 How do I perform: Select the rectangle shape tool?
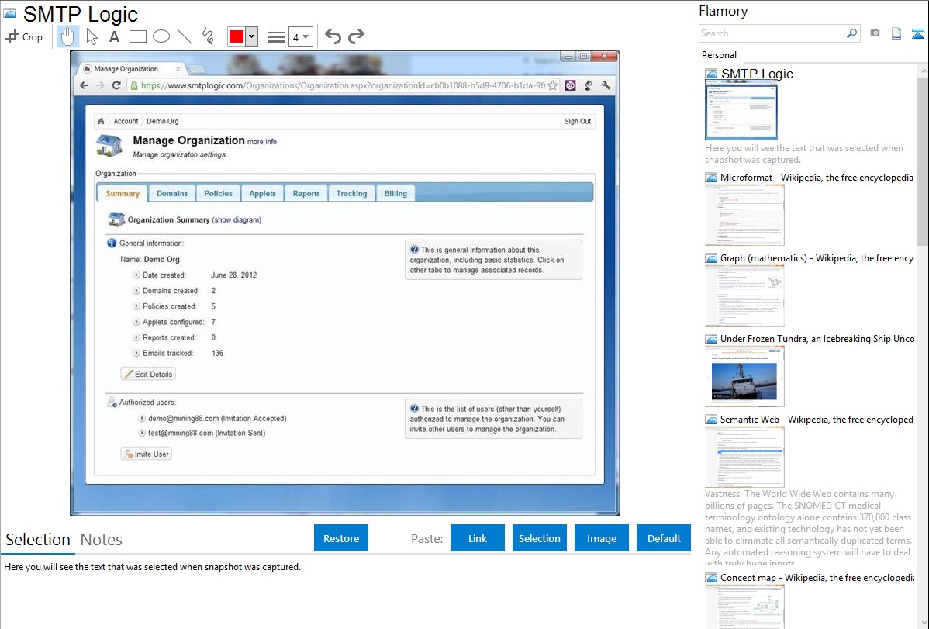point(137,36)
